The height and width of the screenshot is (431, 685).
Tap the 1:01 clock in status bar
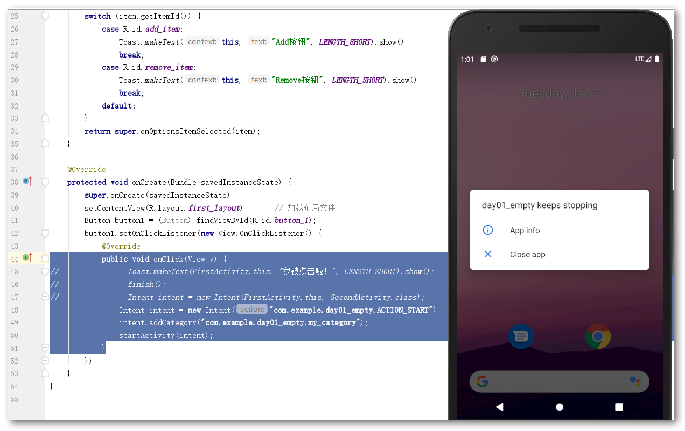pos(467,59)
